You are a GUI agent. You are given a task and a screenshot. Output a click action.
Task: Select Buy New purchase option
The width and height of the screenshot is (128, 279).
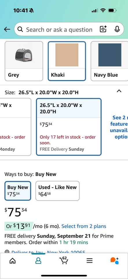pyautogui.click(x=18, y=191)
